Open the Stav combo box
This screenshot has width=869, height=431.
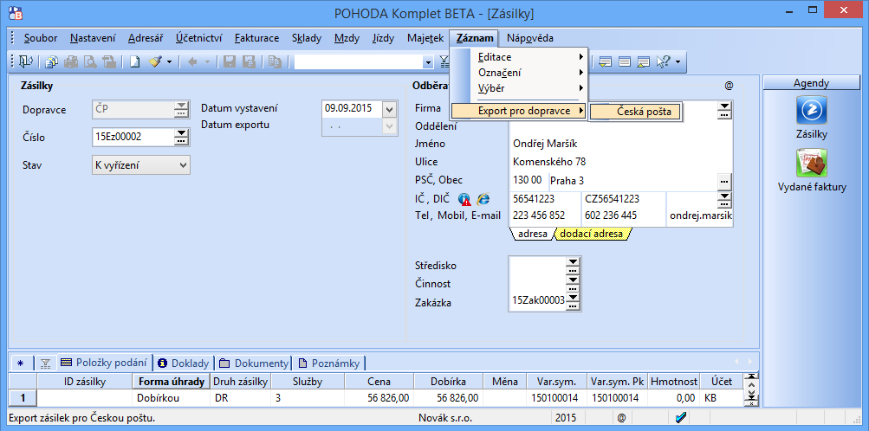pos(140,165)
